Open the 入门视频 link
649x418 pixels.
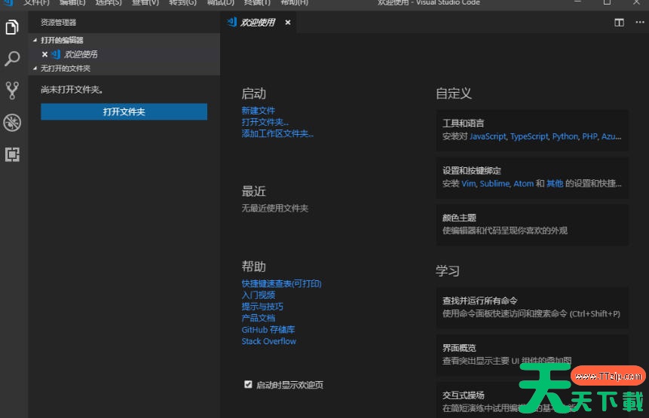click(259, 295)
